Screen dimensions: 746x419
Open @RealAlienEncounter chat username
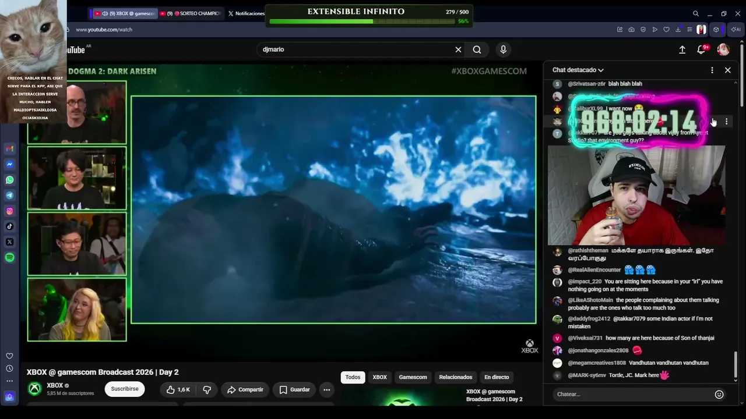tap(594, 270)
